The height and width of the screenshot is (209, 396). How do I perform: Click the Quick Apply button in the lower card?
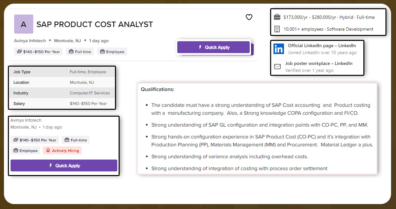[x=64, y=165]
